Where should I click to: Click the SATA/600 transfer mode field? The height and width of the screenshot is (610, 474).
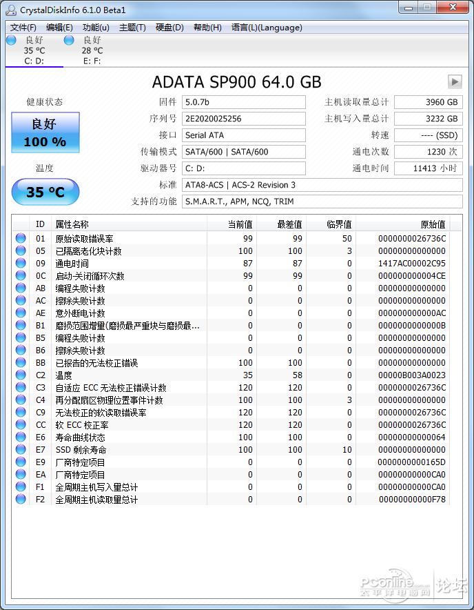tap(244, 152)
